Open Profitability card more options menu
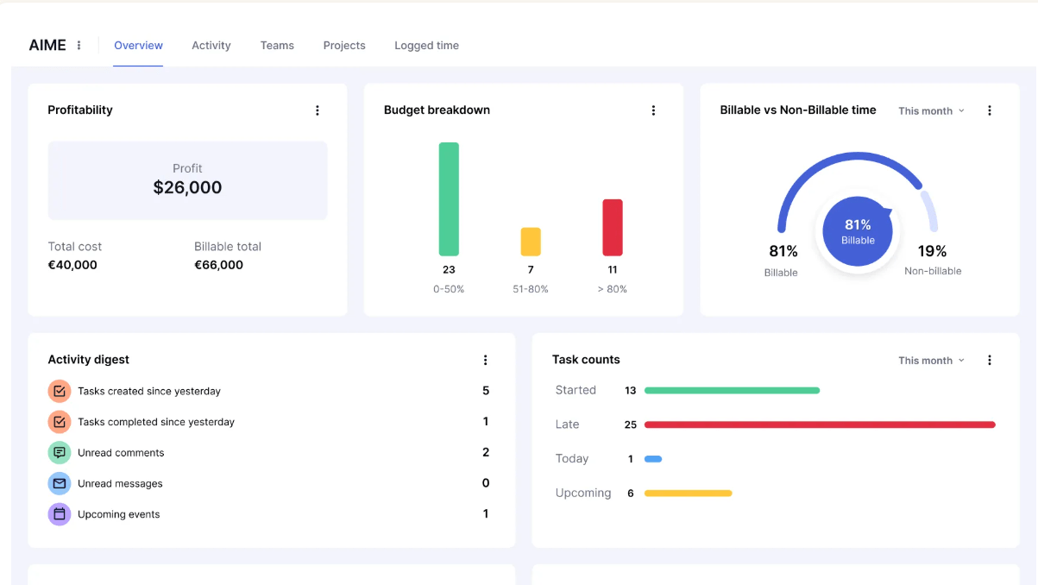Screen dimensions: 1038x585 [318, 110]
